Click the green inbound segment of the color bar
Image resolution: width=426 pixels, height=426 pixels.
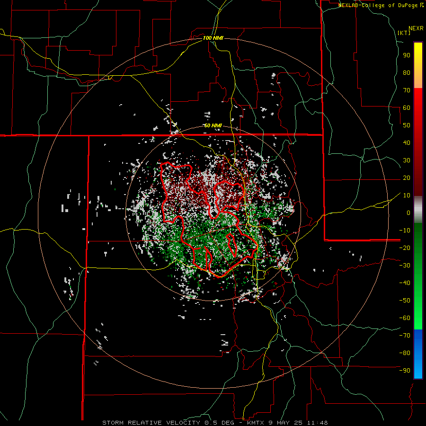coord(418,276)
